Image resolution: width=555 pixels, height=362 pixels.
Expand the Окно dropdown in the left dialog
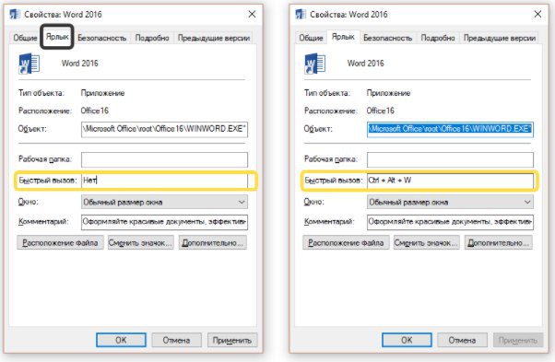tap(164, 202)
